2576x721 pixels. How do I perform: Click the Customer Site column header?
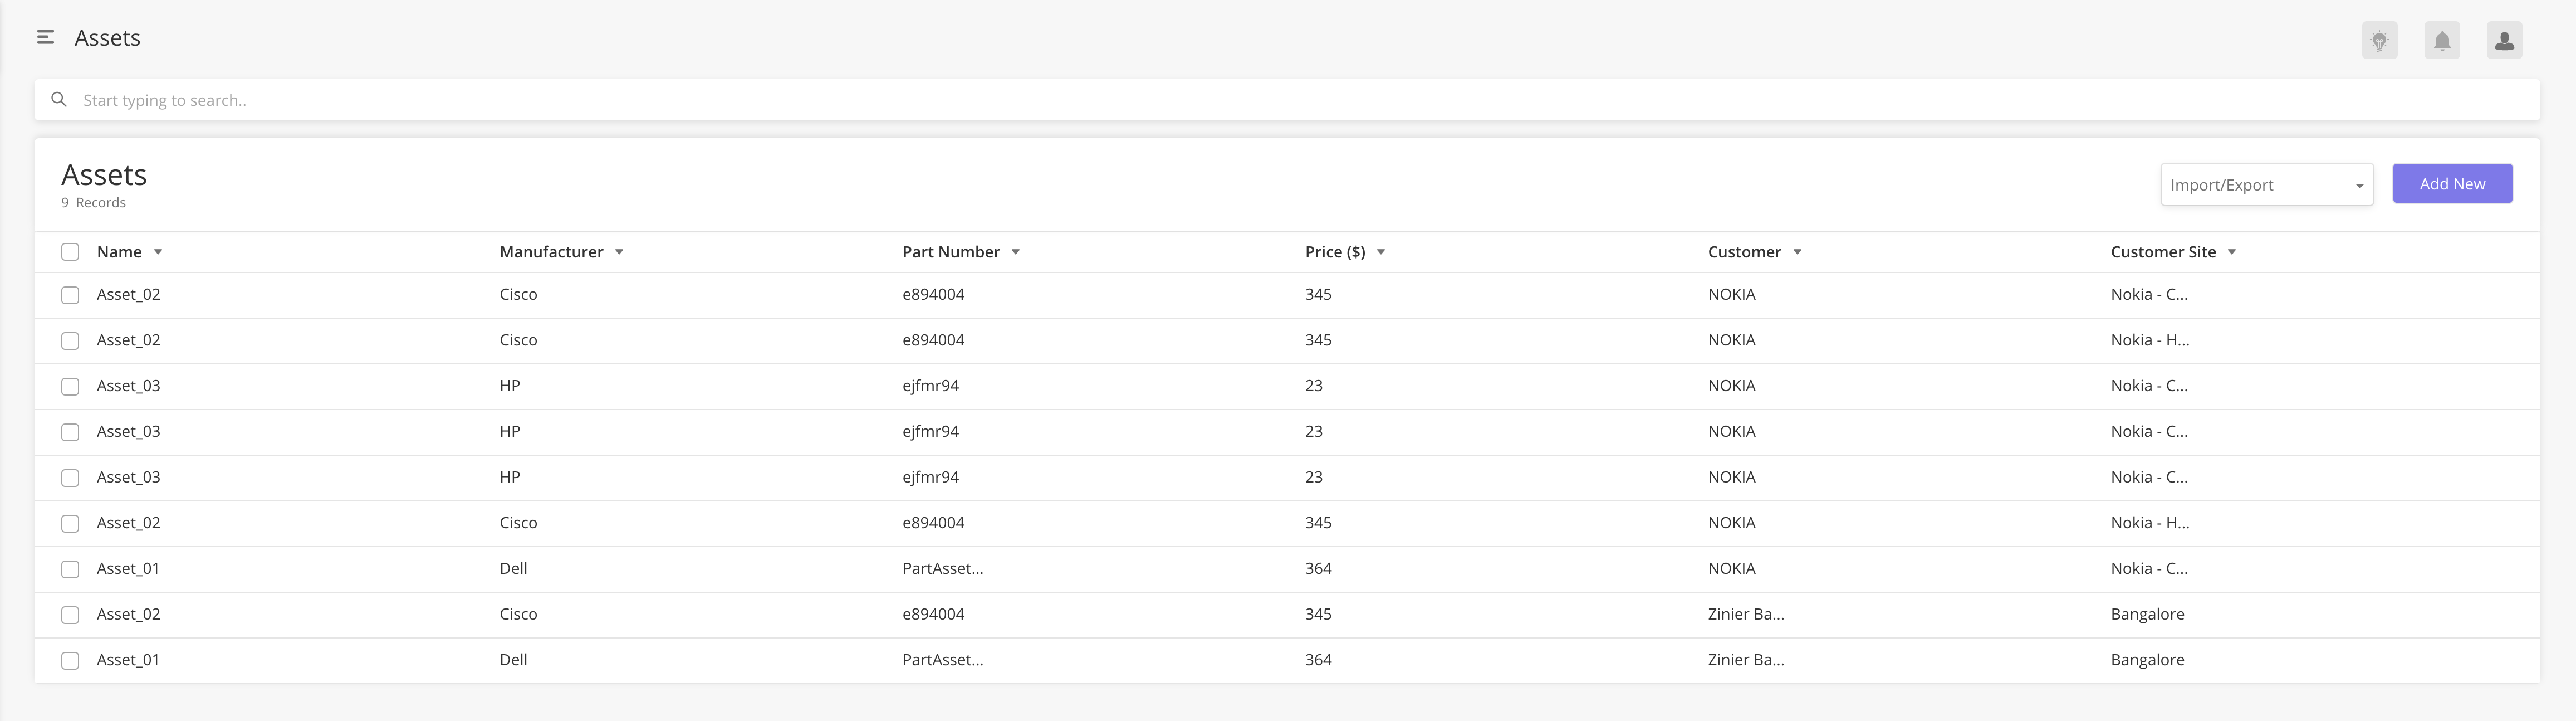2163,252
